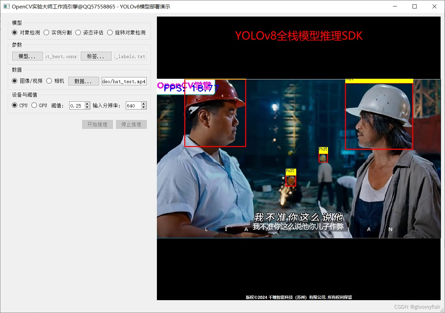The width and height of the screenshot is (445, 313).
Task: Switch data source to 相机 camera
Action: [50, 81]
